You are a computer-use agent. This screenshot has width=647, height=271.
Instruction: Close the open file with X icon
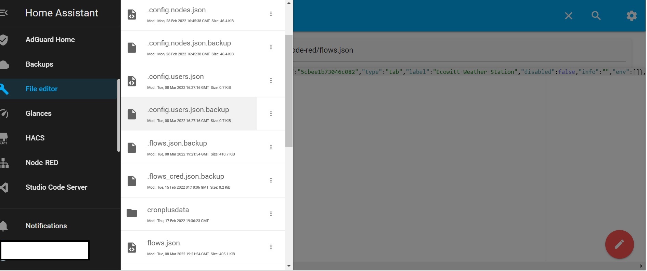click(569, 16)
